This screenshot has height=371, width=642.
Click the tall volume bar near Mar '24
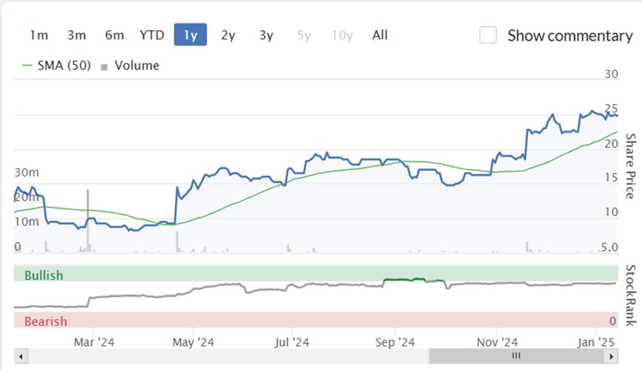click(x=87, y=220)
